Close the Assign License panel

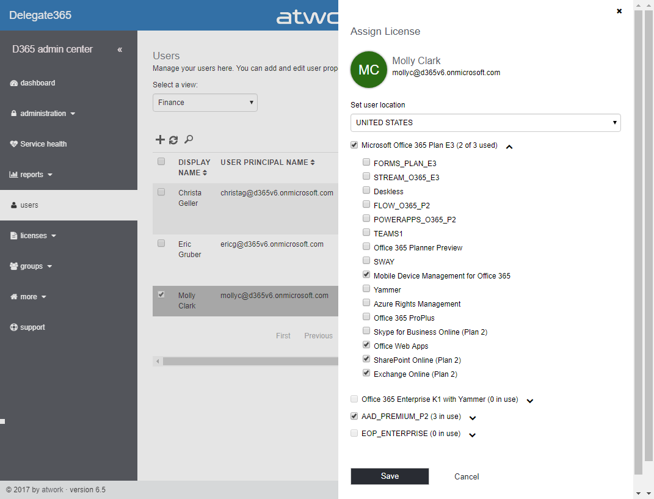tap(619, 11)
